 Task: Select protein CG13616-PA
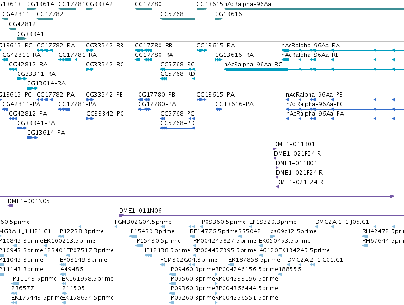[235, 104]
